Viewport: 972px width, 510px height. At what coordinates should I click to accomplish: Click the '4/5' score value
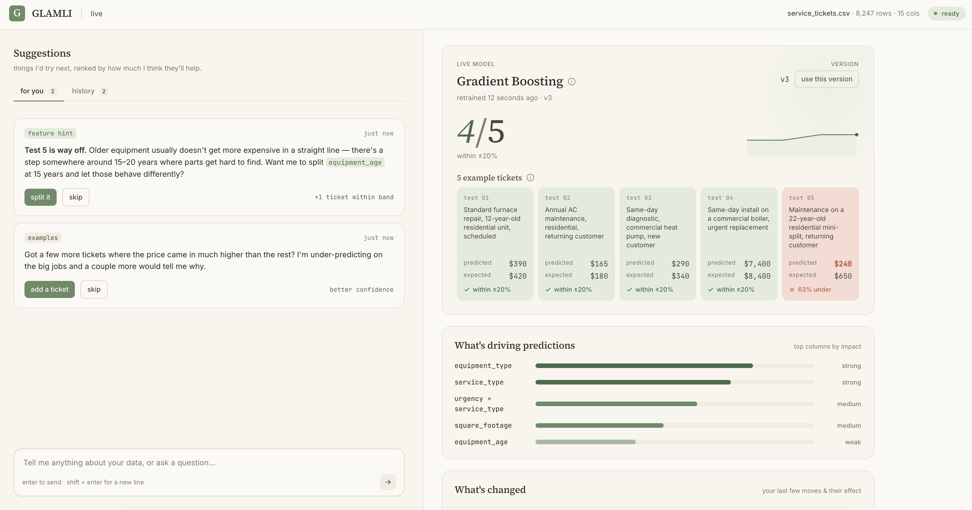[x=480, y=132]
